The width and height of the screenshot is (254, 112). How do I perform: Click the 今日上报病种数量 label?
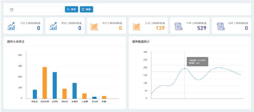[30, 23]
